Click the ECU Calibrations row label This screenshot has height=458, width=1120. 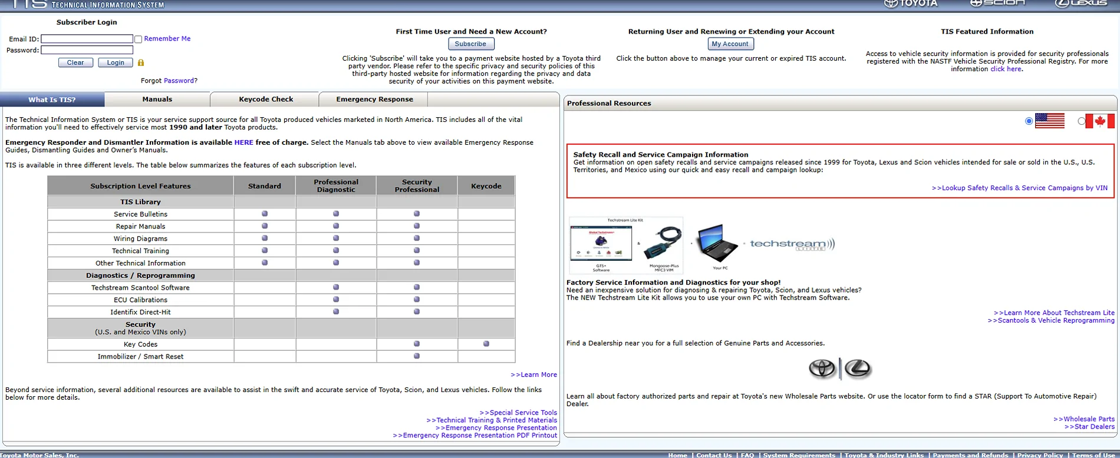coord(140,300)
